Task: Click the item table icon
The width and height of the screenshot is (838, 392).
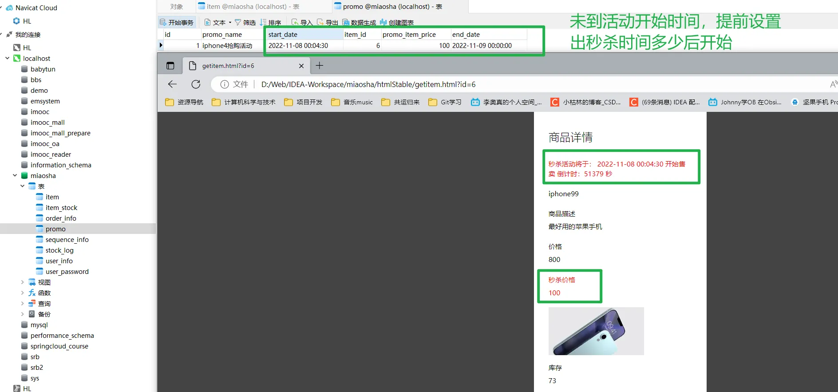Action: (40, 197)
